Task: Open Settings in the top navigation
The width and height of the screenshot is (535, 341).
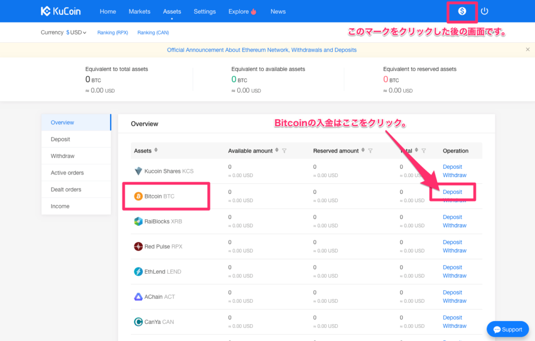Action: (205, 11)
